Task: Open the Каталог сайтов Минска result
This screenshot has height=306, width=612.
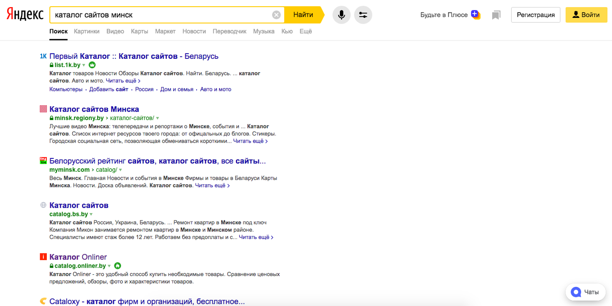Action: 94,109
